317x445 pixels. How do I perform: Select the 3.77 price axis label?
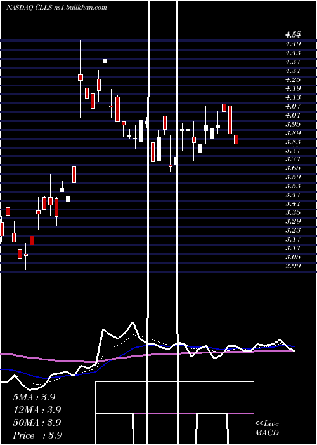tap(293, 151)
